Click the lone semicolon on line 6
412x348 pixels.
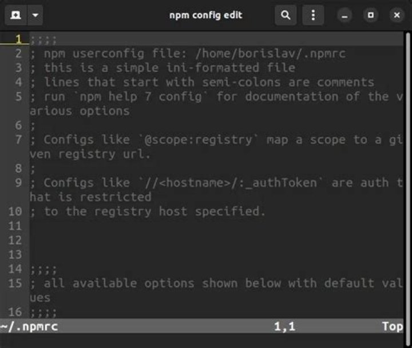(33, 126)
